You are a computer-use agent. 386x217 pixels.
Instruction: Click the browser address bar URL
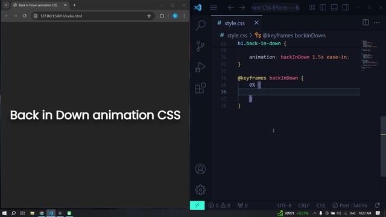tap(61, 16)
